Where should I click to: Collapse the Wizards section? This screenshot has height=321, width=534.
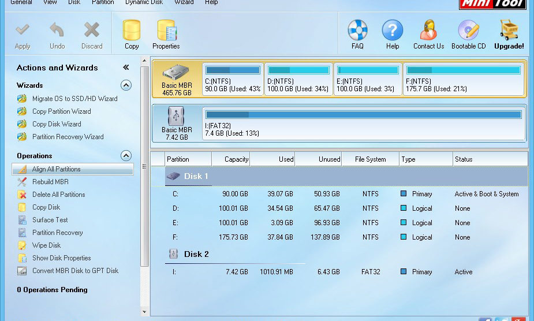tap(126, 85)
